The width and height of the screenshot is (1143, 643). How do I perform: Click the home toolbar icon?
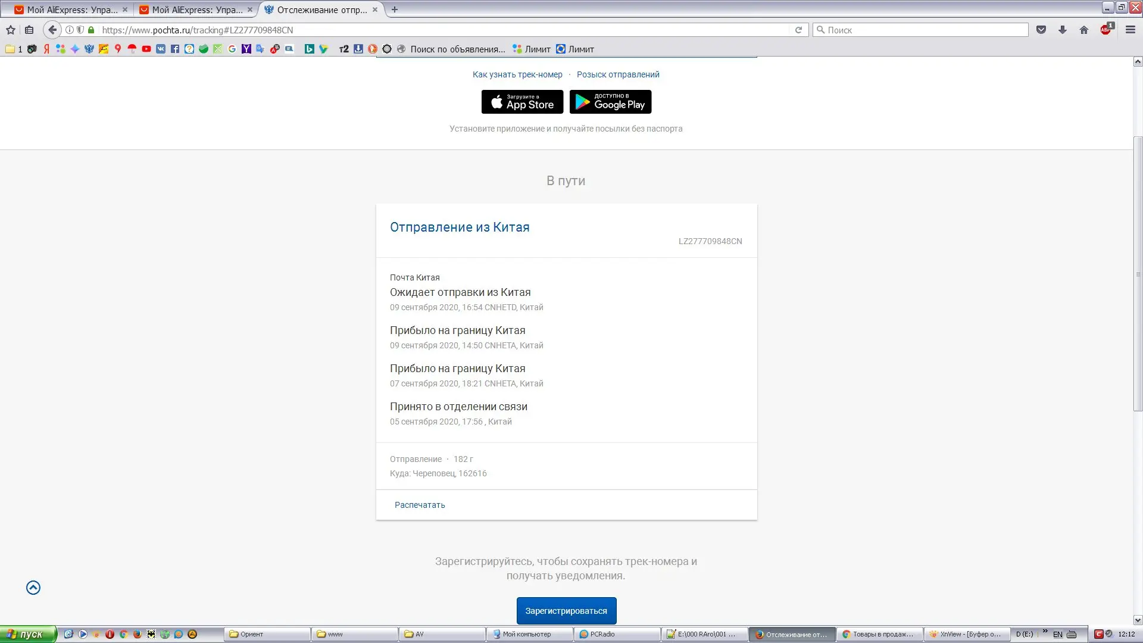coord(1083,30)
